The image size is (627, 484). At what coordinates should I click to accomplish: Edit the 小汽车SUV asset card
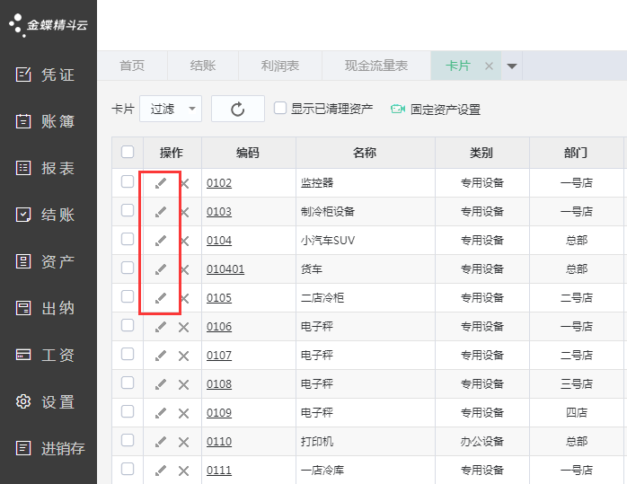coord(161,241)
